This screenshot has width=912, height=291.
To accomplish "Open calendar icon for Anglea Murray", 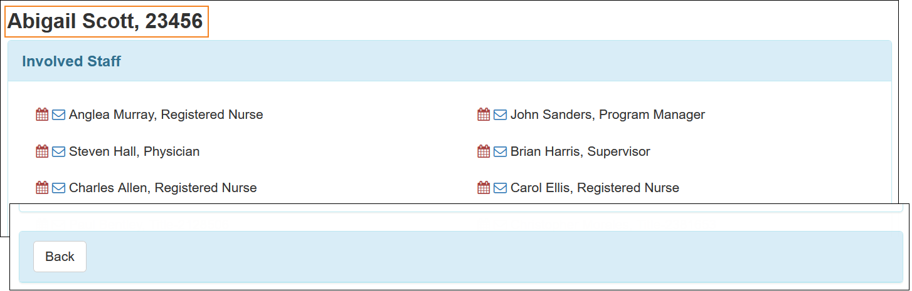I will [x=42, y=115].
